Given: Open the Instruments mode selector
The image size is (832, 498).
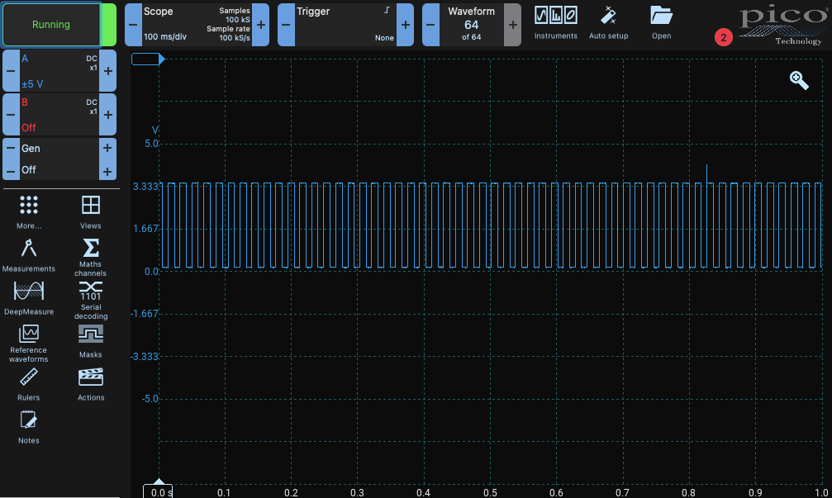Looking at the screenshot, I should point(555,23).
